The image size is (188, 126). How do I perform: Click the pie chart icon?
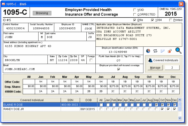[x=148, y=51]
